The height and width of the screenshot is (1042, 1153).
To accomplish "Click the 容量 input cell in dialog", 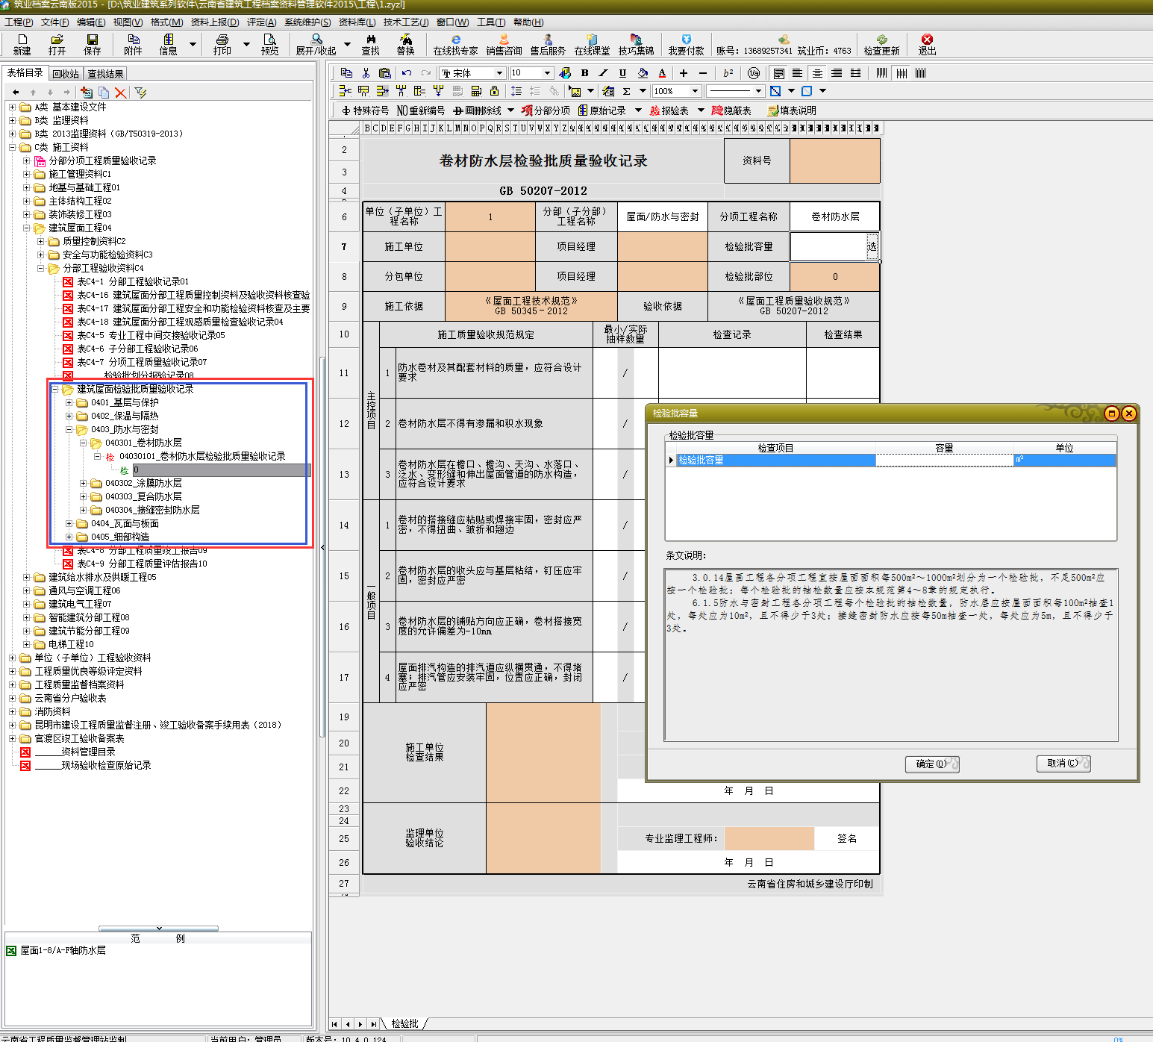I will tap(944, 461).
